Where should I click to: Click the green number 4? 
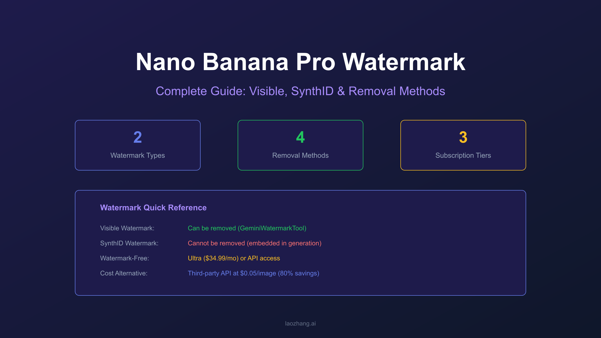tap(300, 137)
